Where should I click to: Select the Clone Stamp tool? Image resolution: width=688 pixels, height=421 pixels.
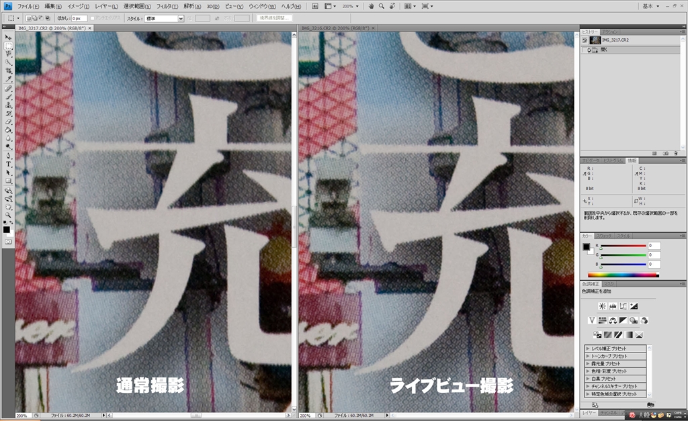(8, 105)
